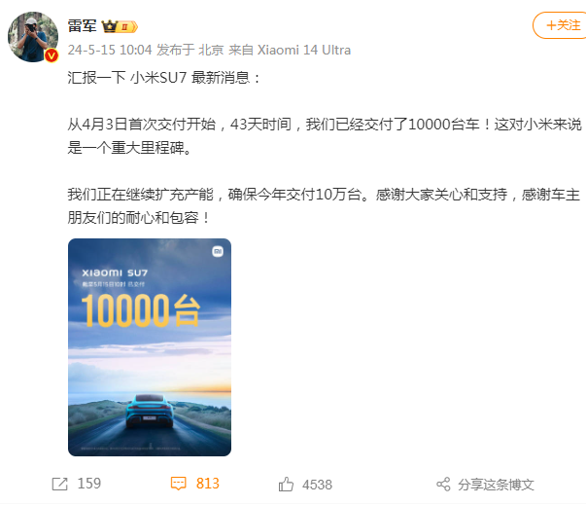This screenshot has width=586, height=505.
Task: Open 雷军's profile avatar photo
Action: (x=33, y=37)
